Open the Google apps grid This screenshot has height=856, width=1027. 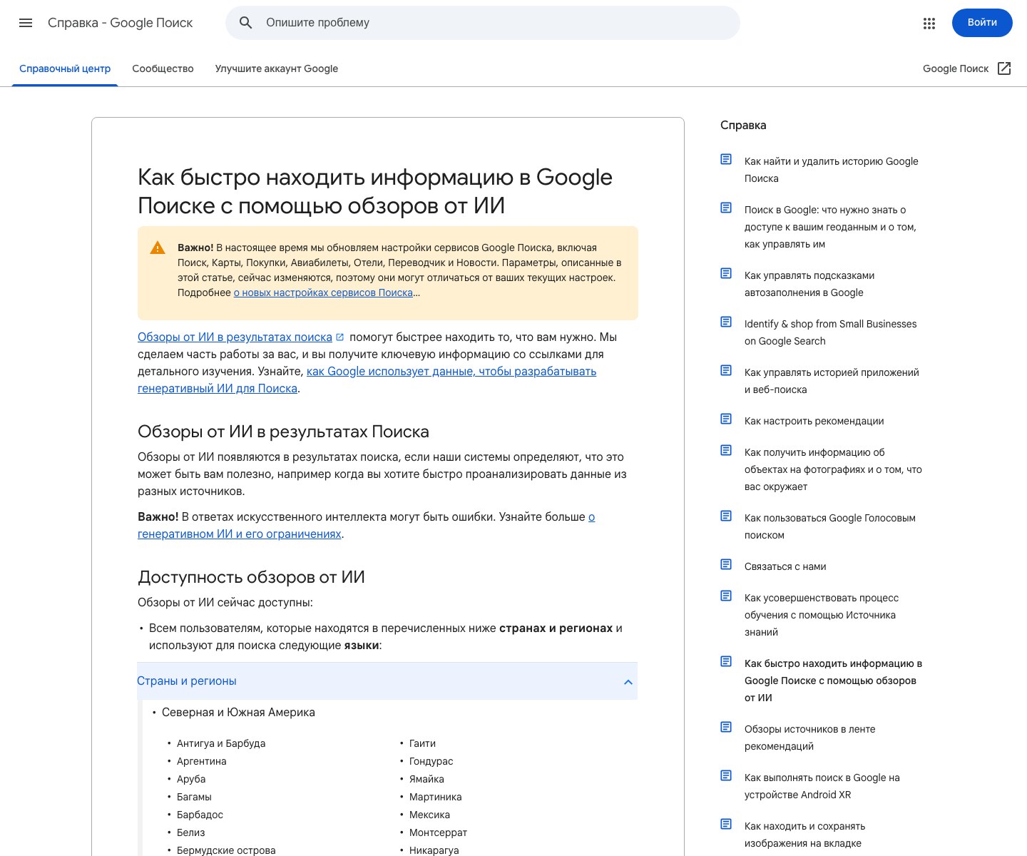tap(929, 23)
